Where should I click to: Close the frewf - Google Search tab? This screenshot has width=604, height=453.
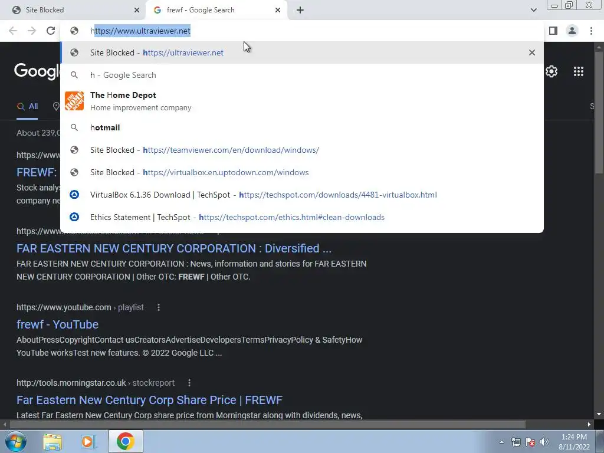point(278,10)
